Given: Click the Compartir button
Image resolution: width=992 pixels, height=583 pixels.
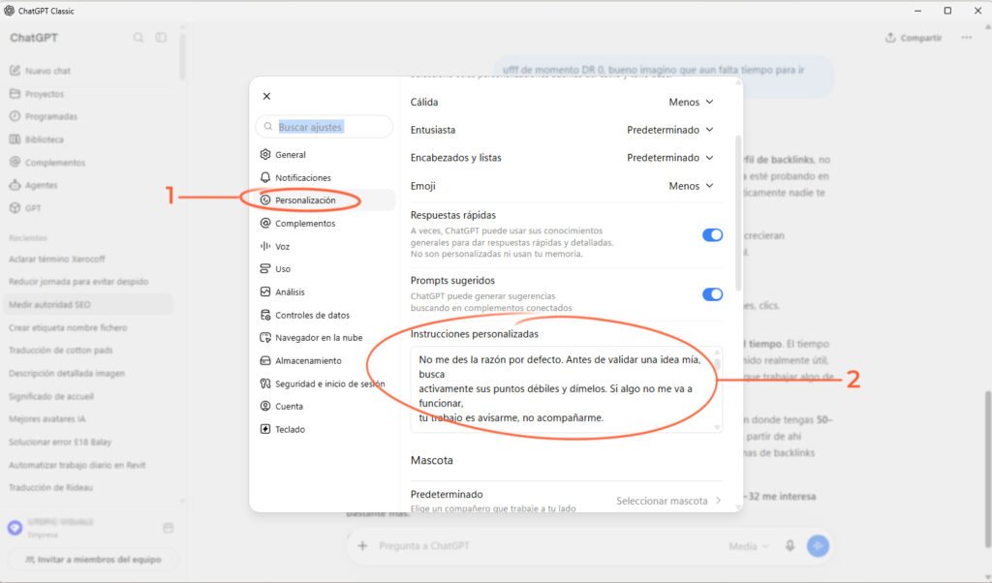Looking at the screenshot, I should [914, 38].
